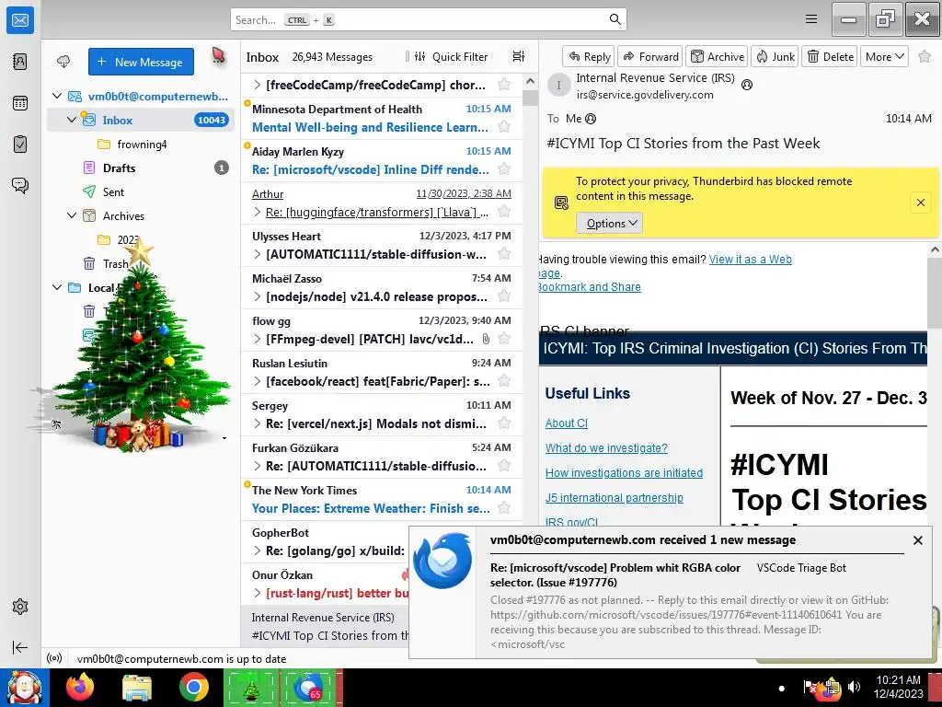
Task: Click the New Message button
Action: [141, 62]
